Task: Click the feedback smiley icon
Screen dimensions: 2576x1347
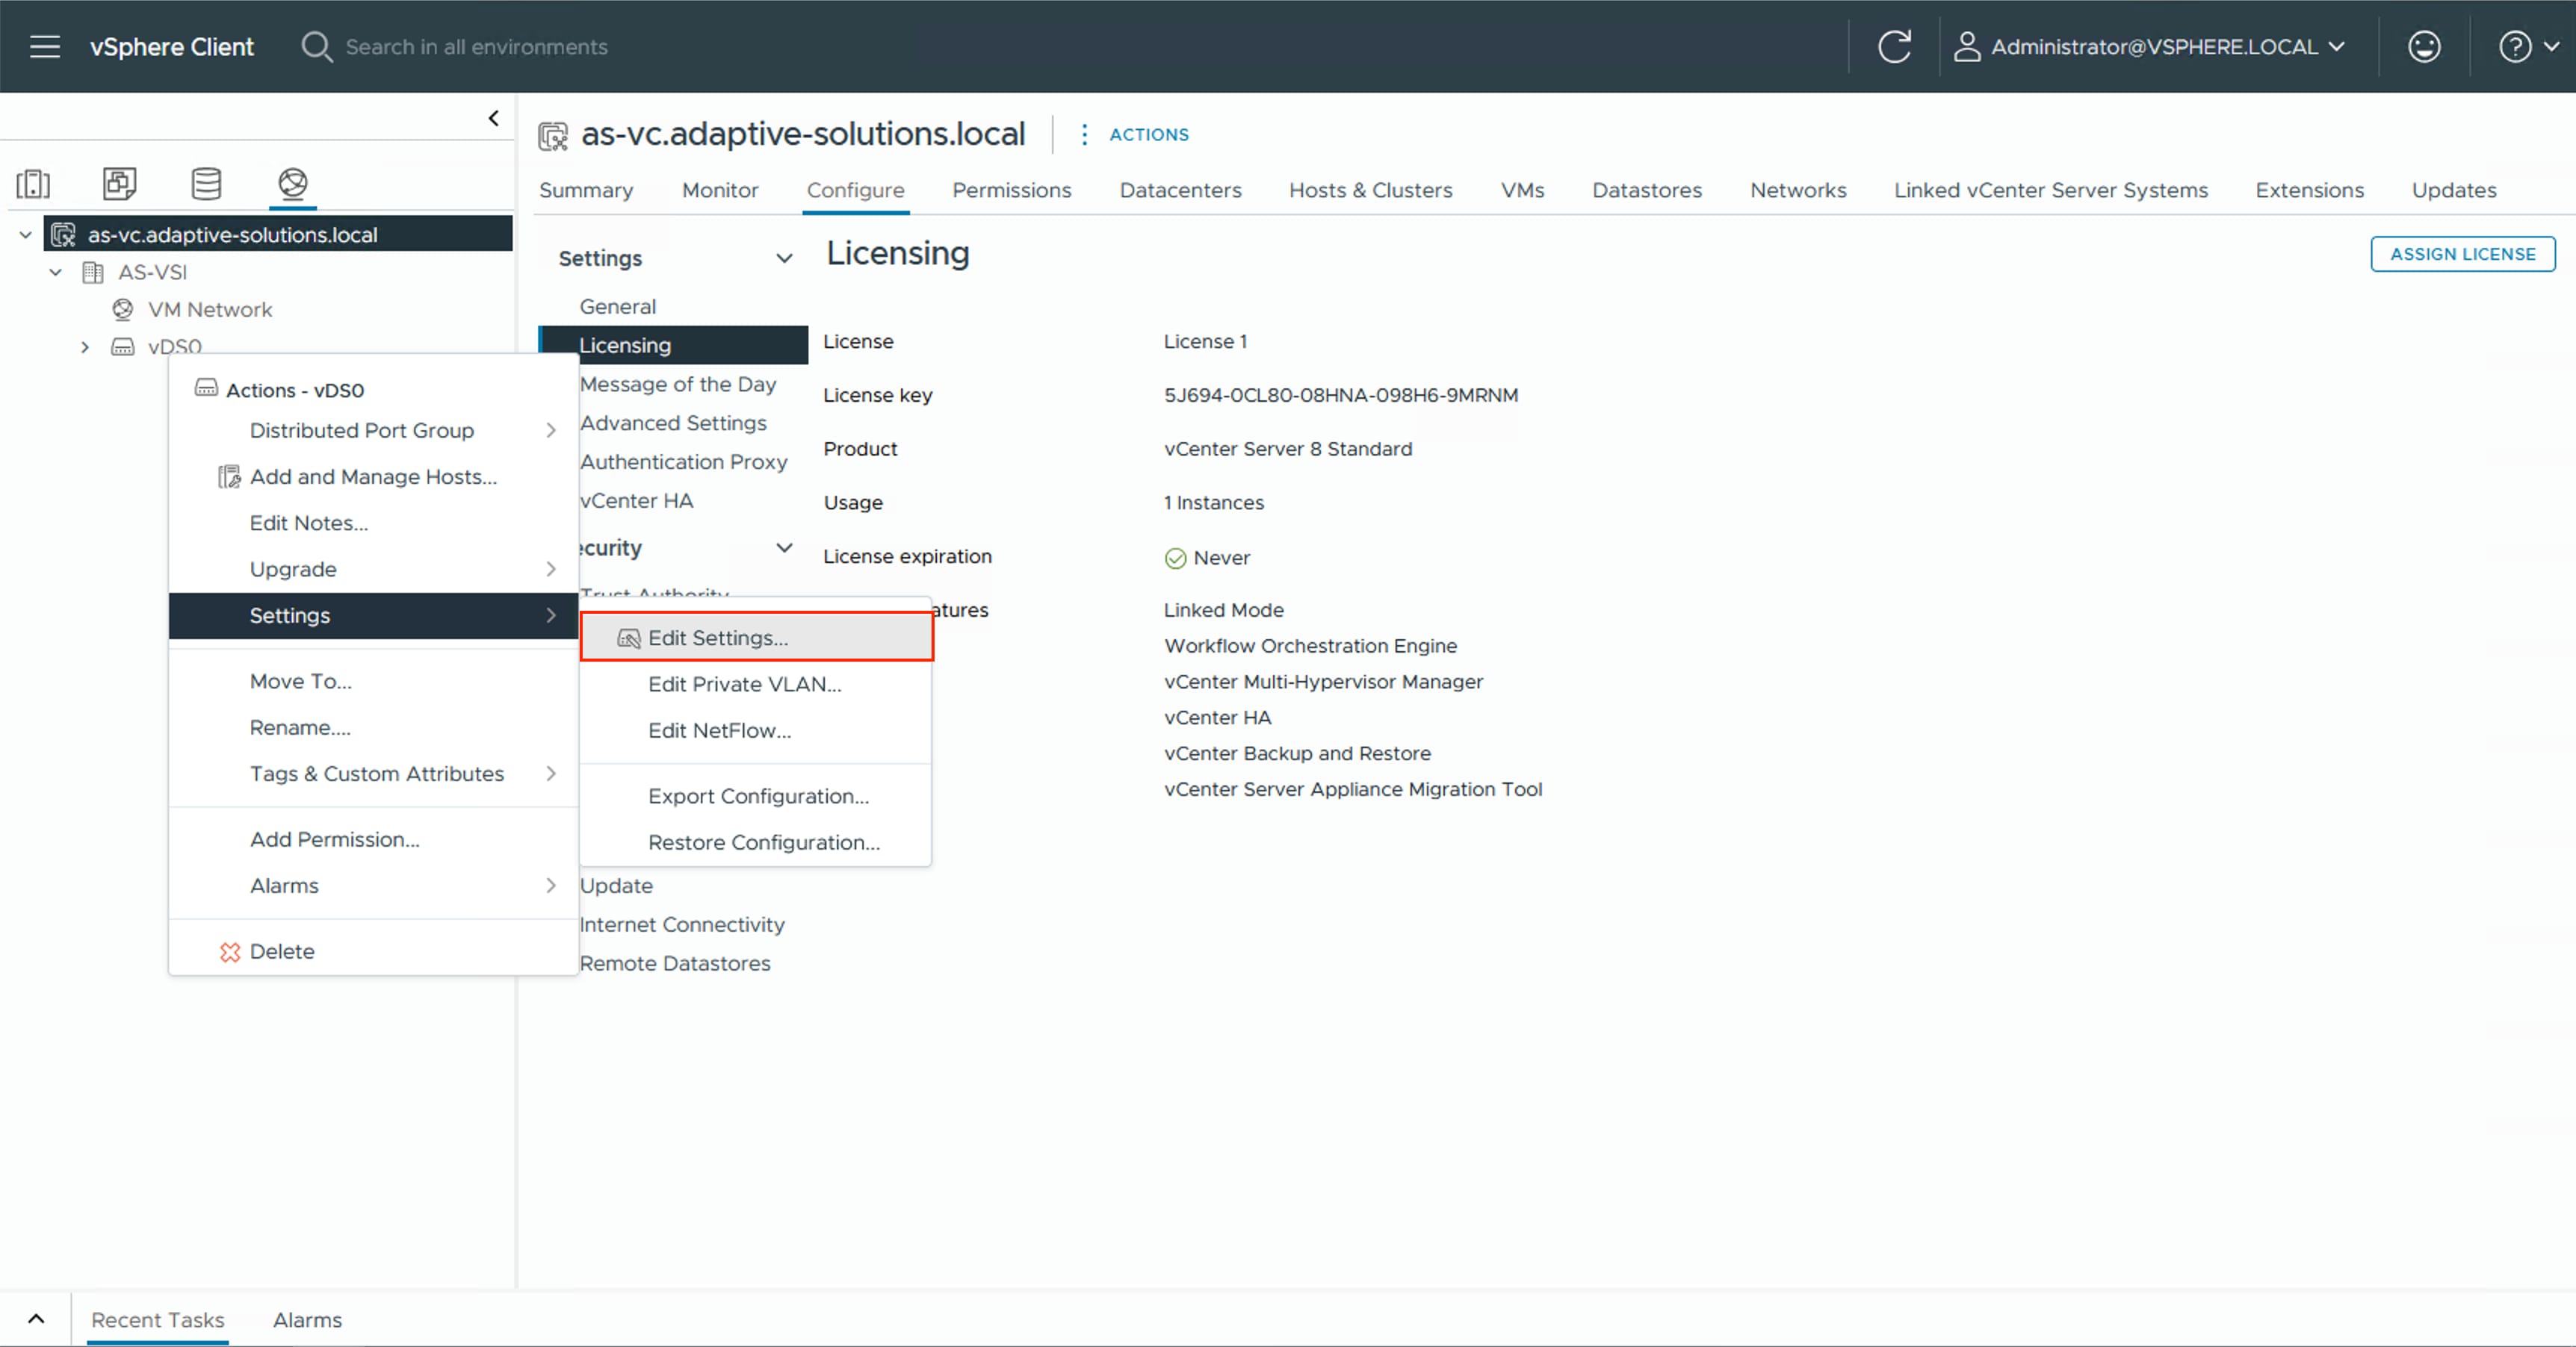Action: pos(2424,46)
